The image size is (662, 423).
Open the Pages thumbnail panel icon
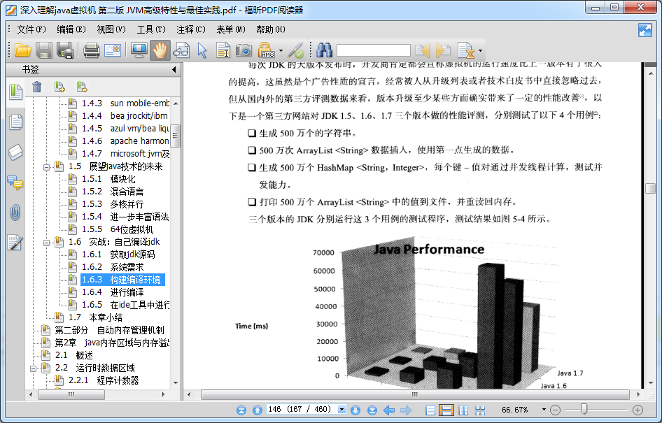pyautogui.click(x=15, y=122)
